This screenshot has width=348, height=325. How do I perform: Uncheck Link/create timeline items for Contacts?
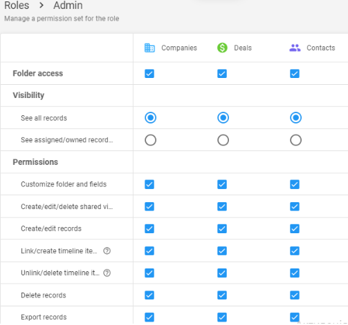(x=295, y=250)
